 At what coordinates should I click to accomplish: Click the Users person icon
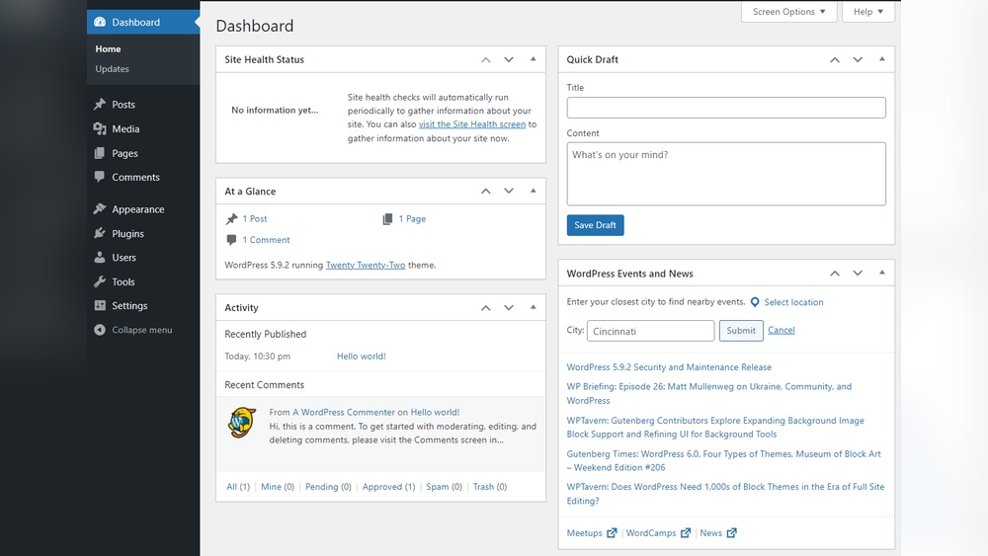(x=100, y=257)
